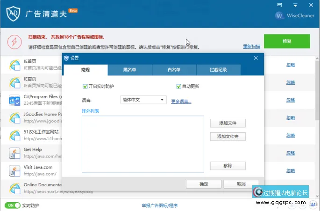The height and width of the screenshot is (211, 320).
Task: Click the 51汉化工作室网站 IE icon
Action: 14,136
